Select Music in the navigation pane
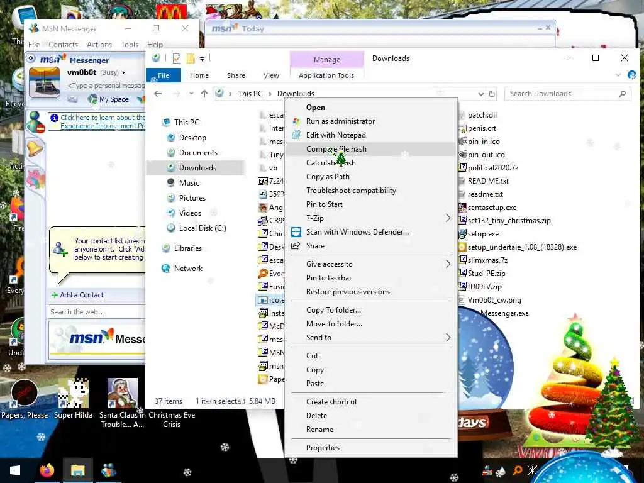Screen dimensions: 644x483 tap(189, 183)
